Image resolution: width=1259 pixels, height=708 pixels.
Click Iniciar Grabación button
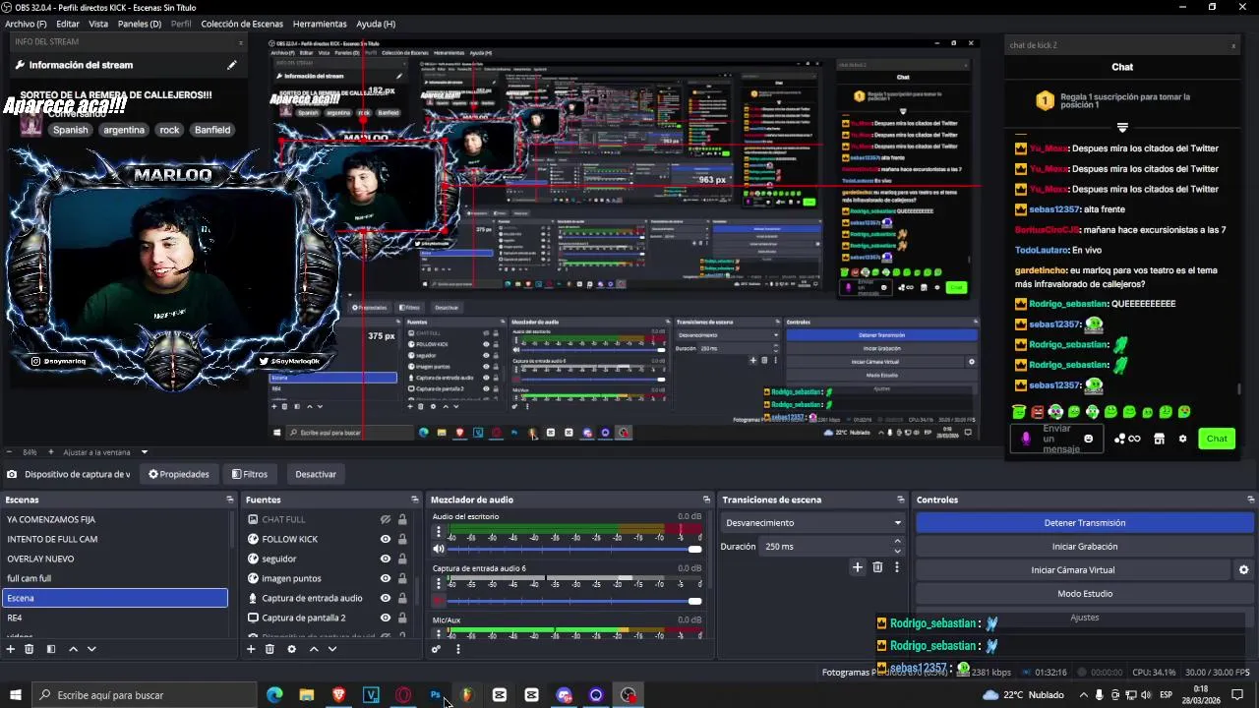pos(1084,547)
